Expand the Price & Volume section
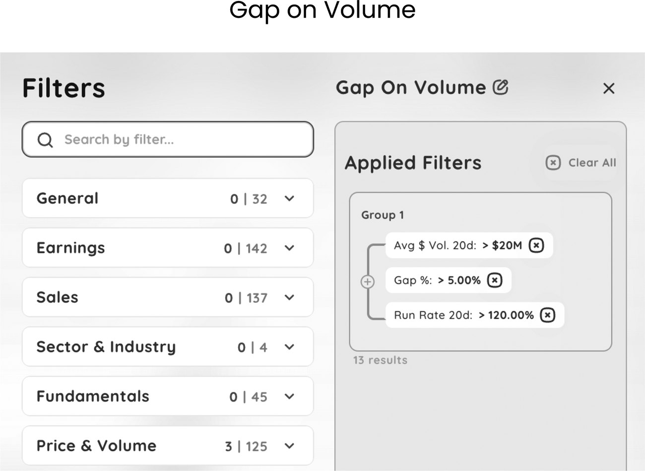This screenshot has width=645, height=471. (x=168, y=446)
